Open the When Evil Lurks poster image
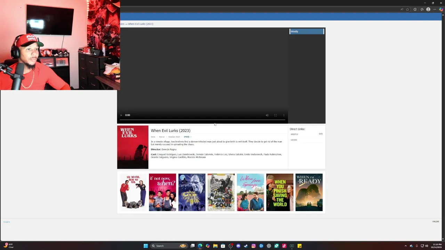Screen dimensions: 445x250 133,147
